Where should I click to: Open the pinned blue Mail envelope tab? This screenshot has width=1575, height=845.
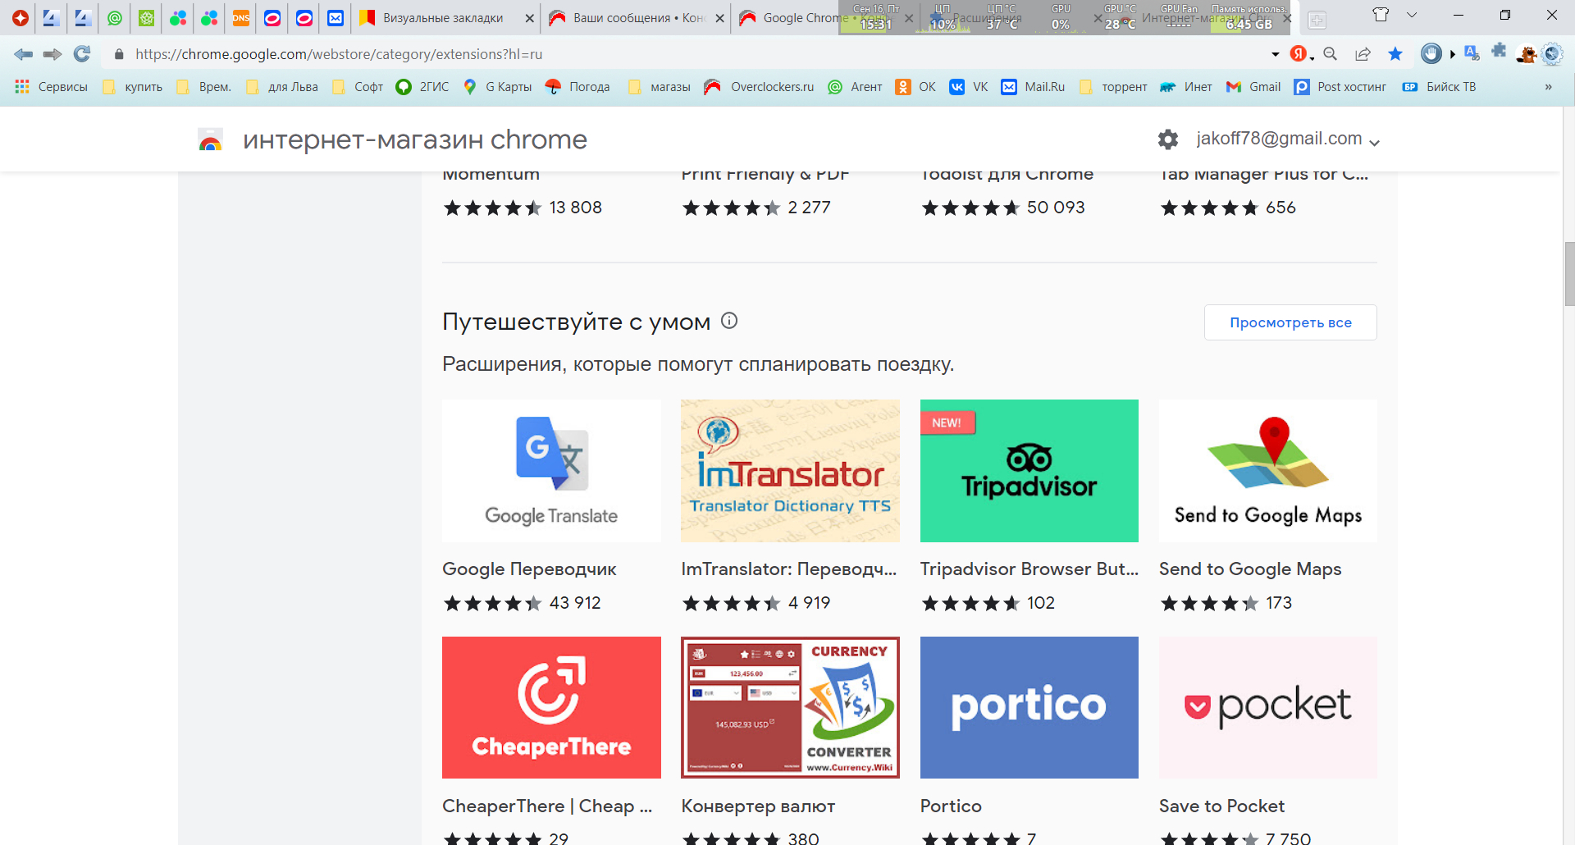[x=336, y=18]
